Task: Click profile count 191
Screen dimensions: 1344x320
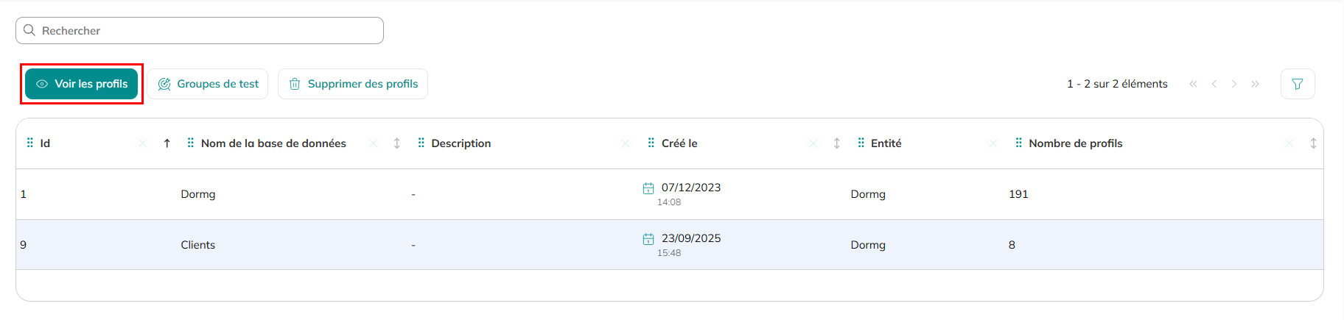Action: pos(1018,194)
